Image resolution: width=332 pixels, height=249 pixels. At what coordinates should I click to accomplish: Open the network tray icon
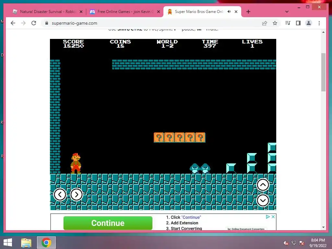pos(294,243)
